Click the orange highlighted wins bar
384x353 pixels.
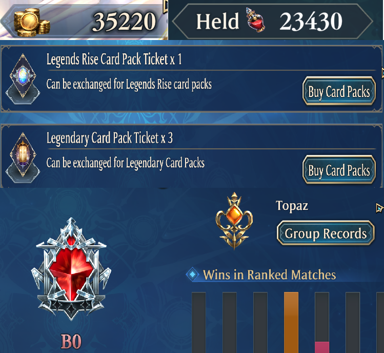point(291,322)
